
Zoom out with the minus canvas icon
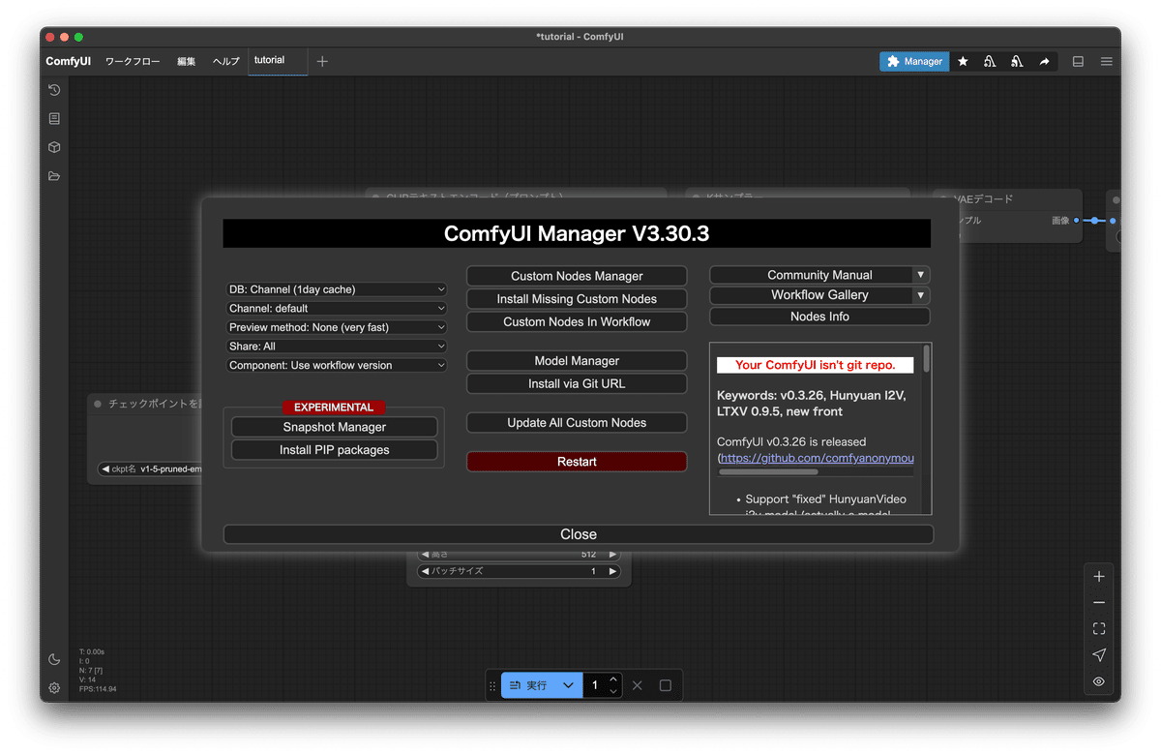tap(1098, 602)
